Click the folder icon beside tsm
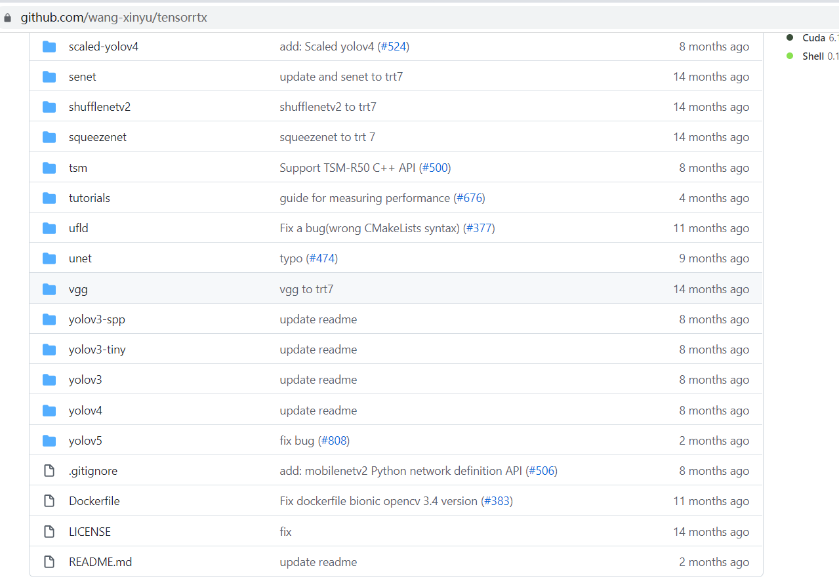Image resolution: width=839 pixels, height=587 pixels. tap(49, 168)
